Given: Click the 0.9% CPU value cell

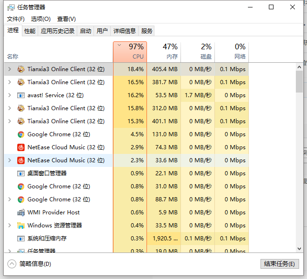Looking at the screenshot, I should (130, 173).
